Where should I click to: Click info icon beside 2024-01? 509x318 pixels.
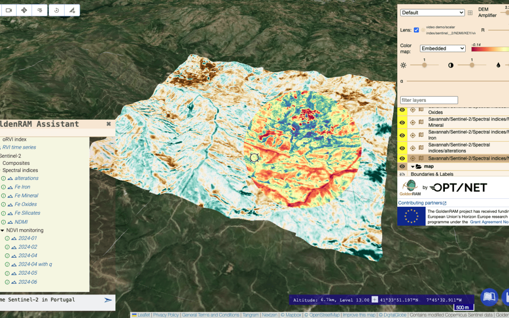(x=7, y=238)
